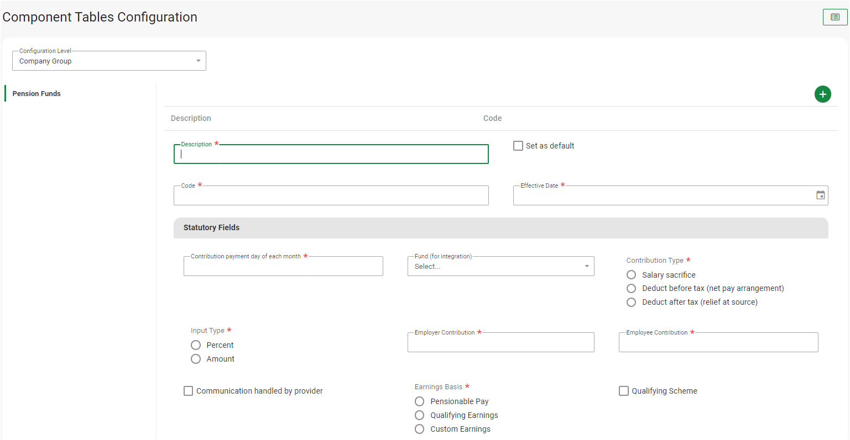850x440 pixels.
Task: Choose Percent input type
Action: click(196, 345)
